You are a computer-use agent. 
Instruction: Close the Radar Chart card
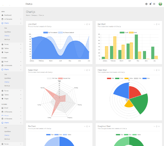click(89, 70)
